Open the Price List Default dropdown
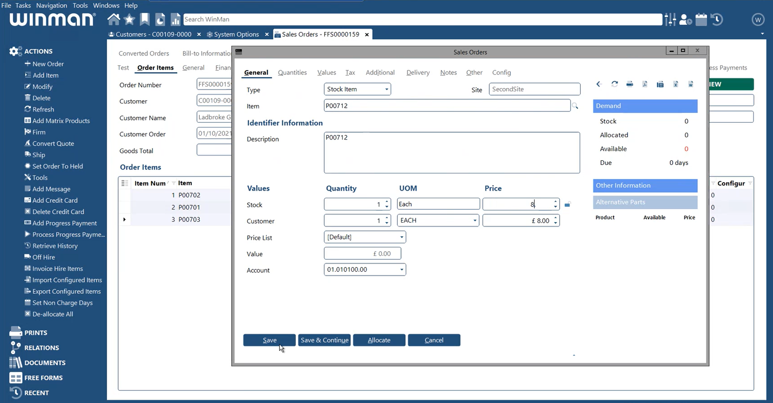 [x=402, y=237]
